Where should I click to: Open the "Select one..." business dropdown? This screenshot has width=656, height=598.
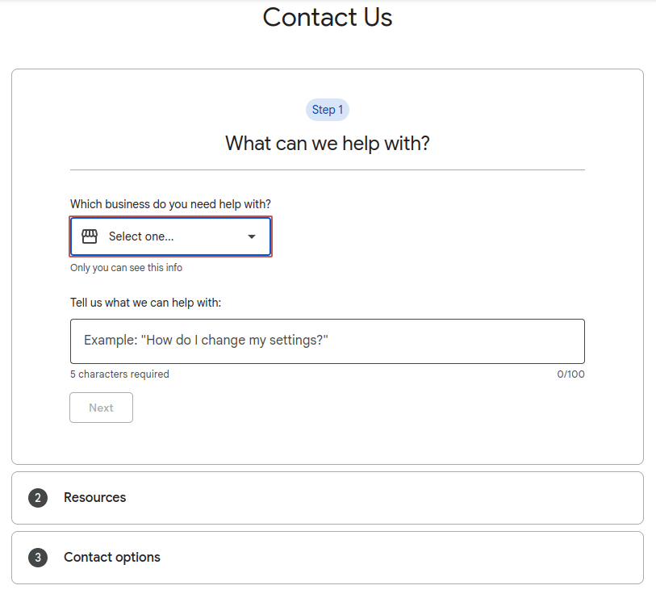click(x=170, y=236)
